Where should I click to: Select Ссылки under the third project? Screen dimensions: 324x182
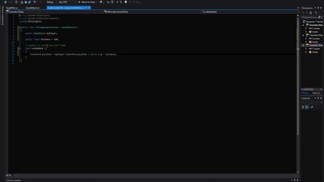click(316, 49)
